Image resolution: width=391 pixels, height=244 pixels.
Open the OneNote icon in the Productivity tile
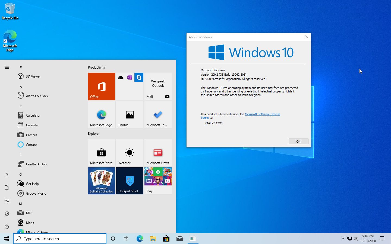pos(130,78)
